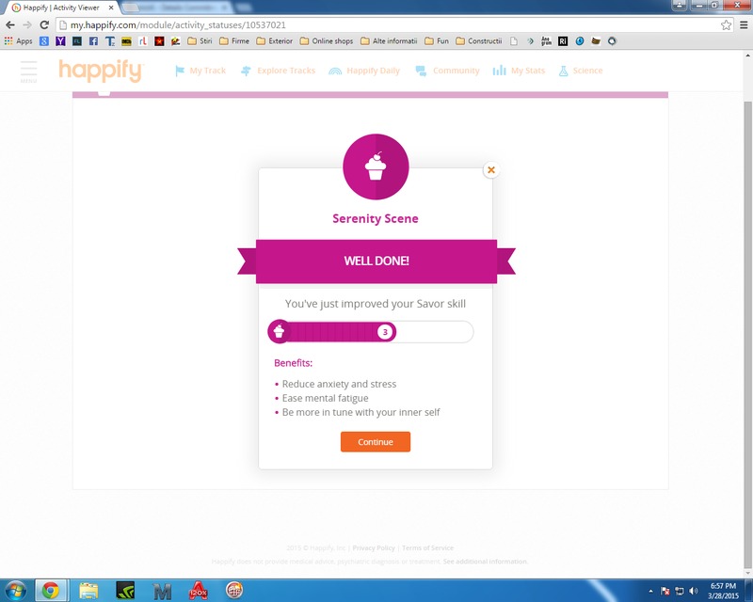This screenshot has width=753, height=602.
Task: Open the Constructii bookmarks folder
Action: click(479, 41)
